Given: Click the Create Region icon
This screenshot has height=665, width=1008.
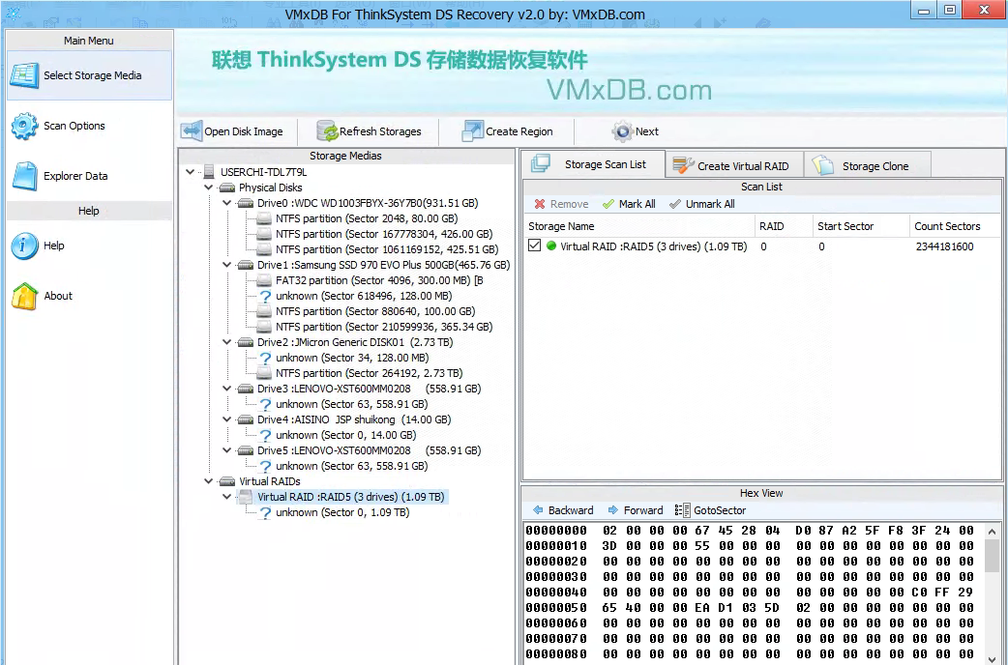Looking at the screenshot, I should tap(472, 131).
